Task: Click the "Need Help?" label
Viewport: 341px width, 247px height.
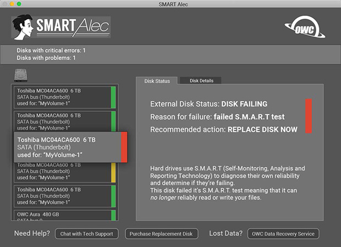Action: [32, 233]
